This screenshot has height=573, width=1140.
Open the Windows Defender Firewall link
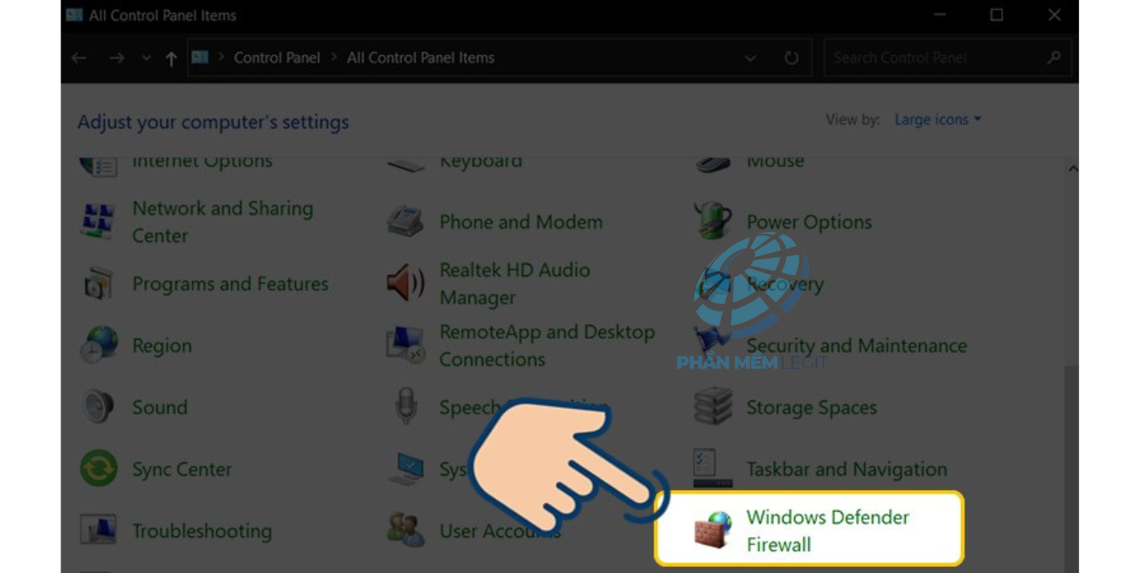(827, 530)
